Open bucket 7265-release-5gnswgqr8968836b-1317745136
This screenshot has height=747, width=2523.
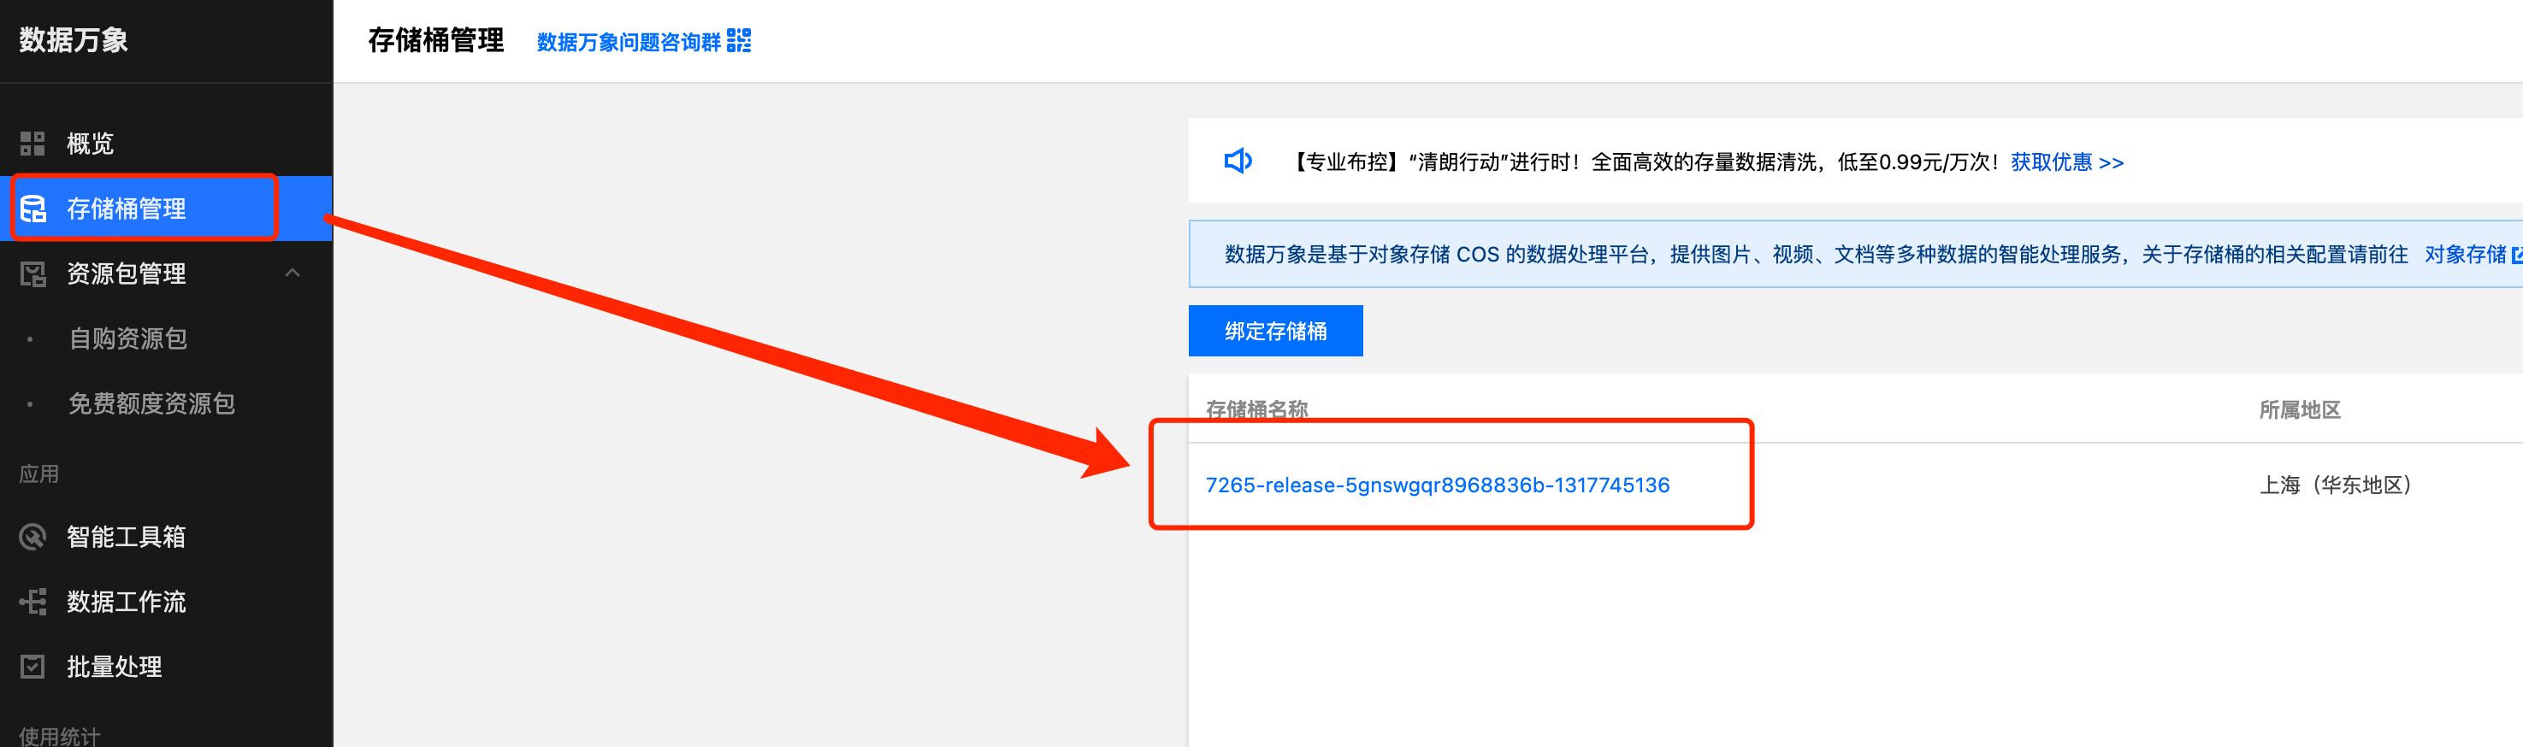point(1437,485)
